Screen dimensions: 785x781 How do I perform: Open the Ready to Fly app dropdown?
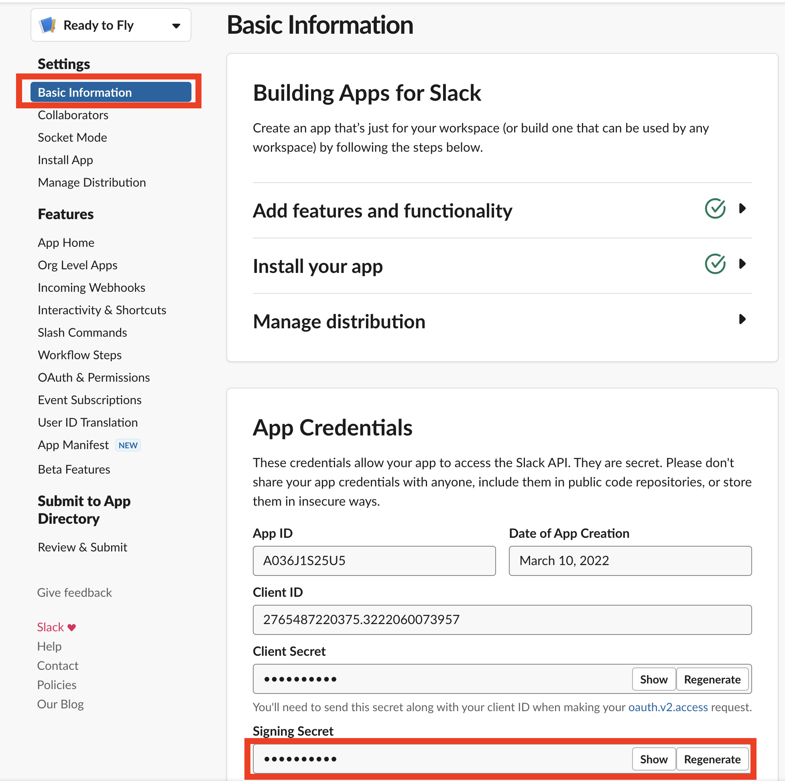pos(176,26)
